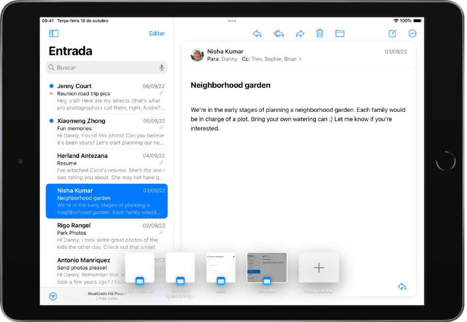Compose new message icon
The height and width of the screenshot is (322, 467).
[392, 33]
